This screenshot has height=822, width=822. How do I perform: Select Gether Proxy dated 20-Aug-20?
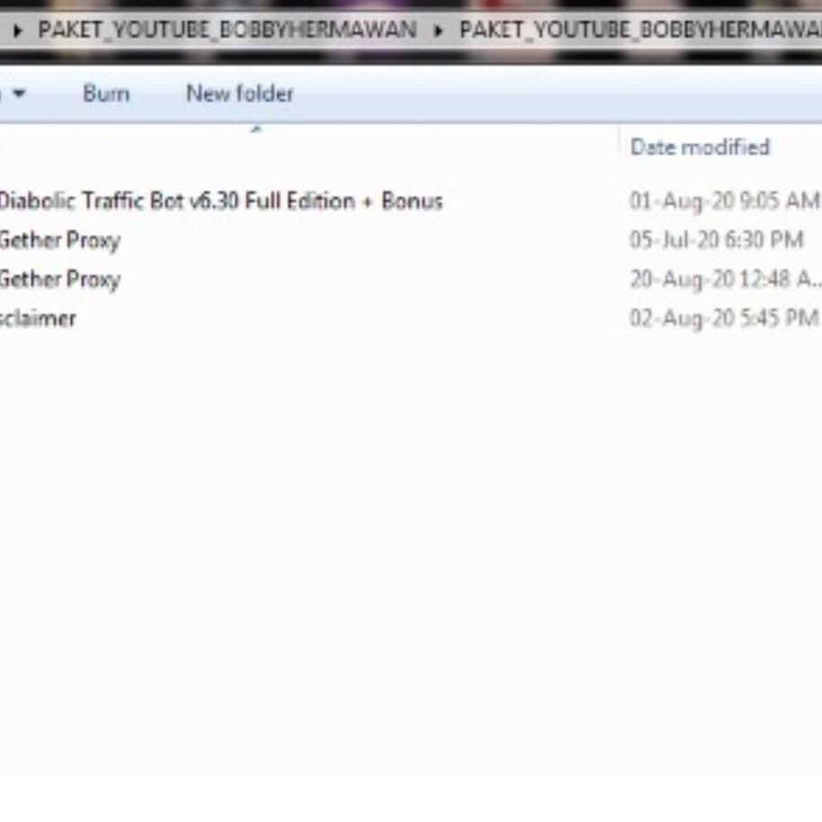59,279
